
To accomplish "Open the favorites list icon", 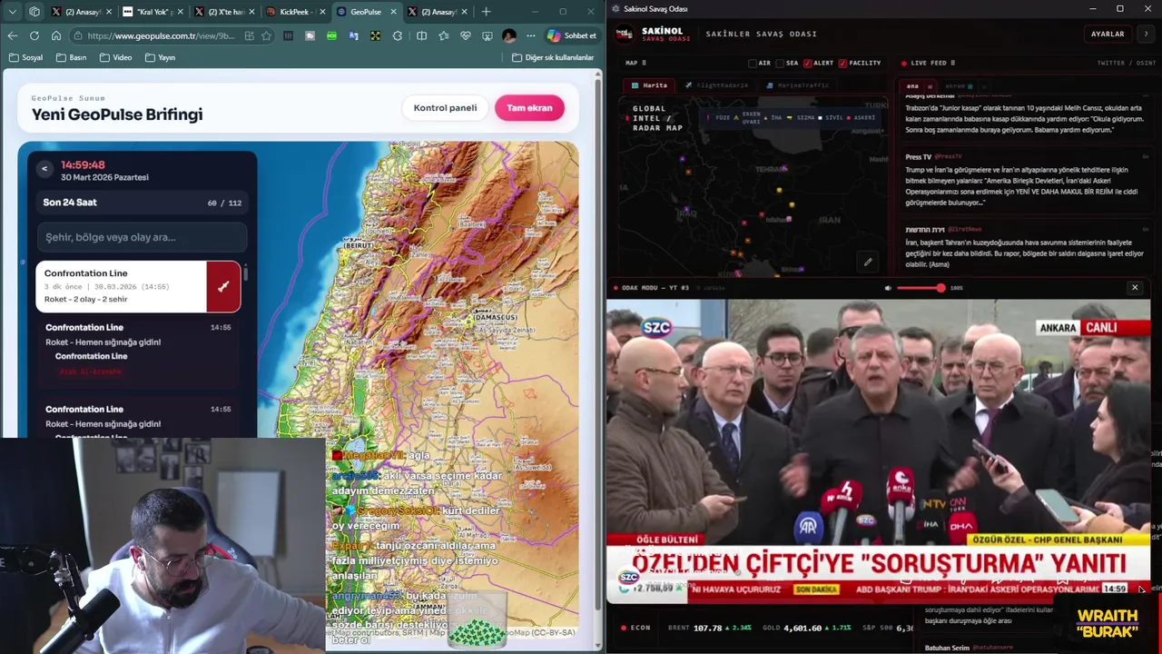I will [x=443, y=35].
